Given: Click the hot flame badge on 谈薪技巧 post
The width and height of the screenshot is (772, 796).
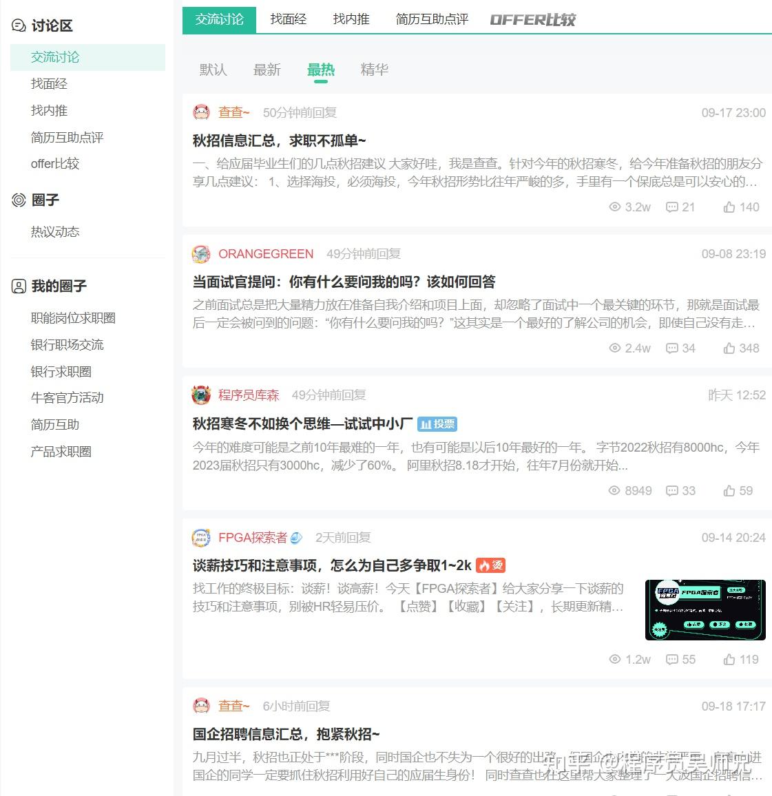Looking at the screenshot, I should 490,565.
